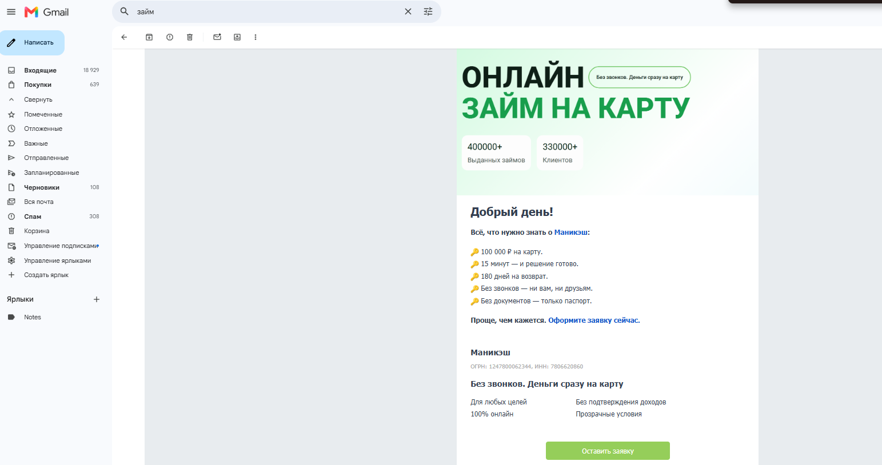The height and width of the screenshot is (465, 882).
Task: Click the 330000+ Клиентов card
Action: click(x=560, y=153)
